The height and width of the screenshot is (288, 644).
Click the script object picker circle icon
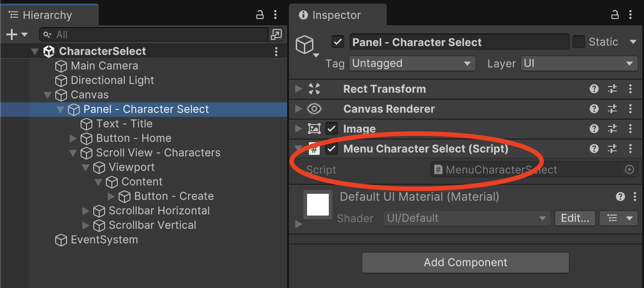[629, 170]
